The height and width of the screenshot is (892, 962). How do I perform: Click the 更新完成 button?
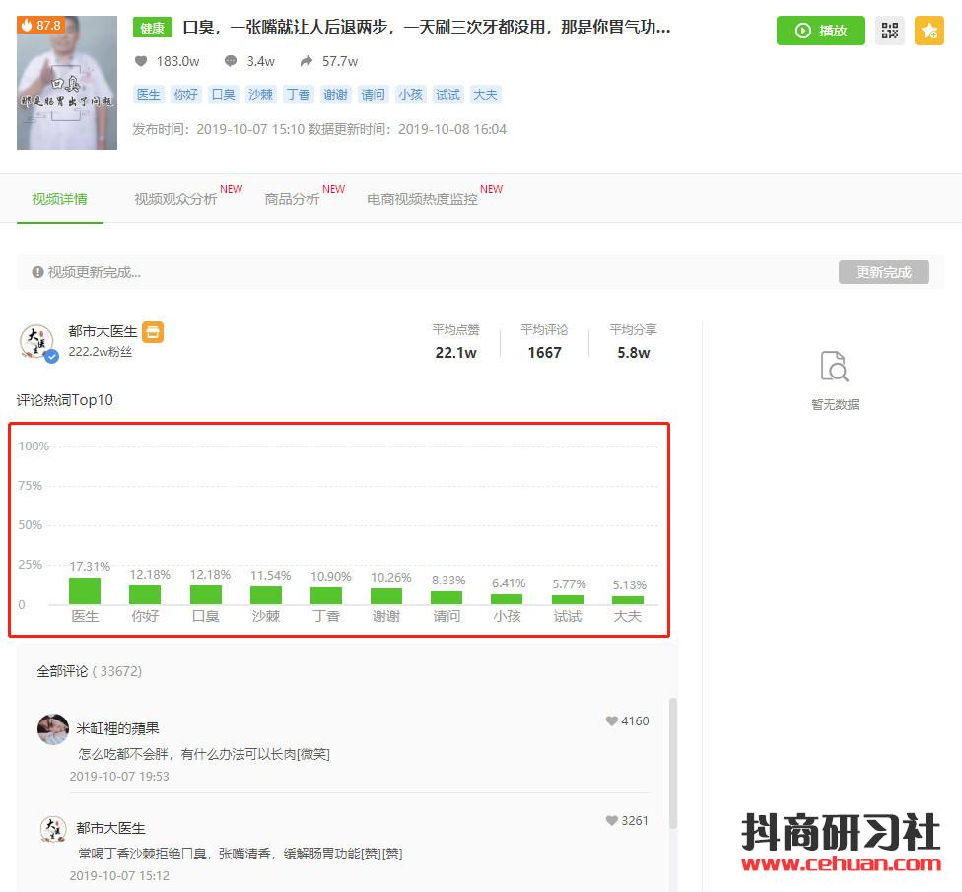pos(883,272)
